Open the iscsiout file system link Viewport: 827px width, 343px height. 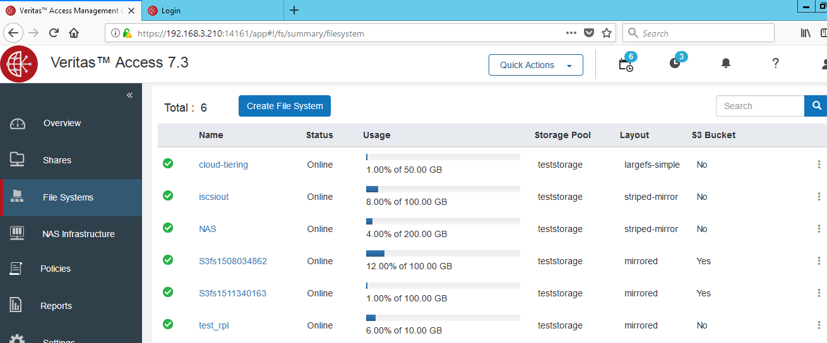point(214,197)
